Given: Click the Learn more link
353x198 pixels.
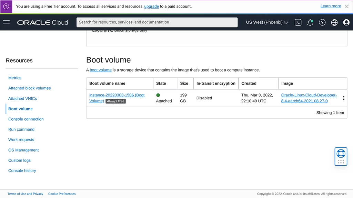Looking at the screenshot, I should tap(330, 6).
